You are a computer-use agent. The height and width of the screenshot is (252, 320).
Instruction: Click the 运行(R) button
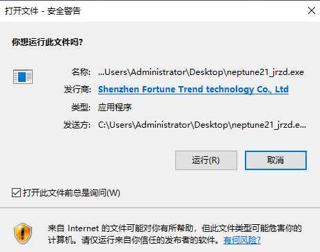point(206,160)
